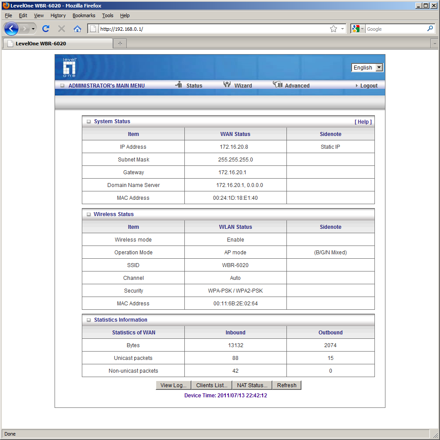The height and width of the screenshot is (440, 440).
Task: Click the (B/G/N Mixed) sidenote
Action: (330, 253)
